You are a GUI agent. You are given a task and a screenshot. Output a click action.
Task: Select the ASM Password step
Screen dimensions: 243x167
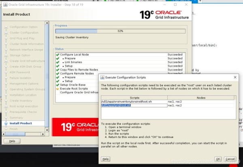pyautogui.click(x=19, y=72)
